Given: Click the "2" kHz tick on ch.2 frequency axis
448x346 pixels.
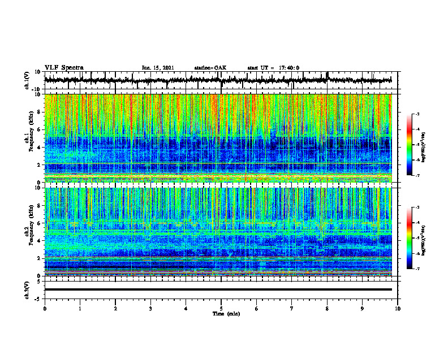Looking at the screenshot, I should click(39, 258).
